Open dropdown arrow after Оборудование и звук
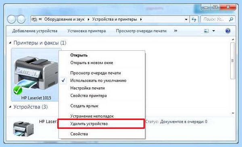The image size is (242, 147). click(x=88, y=19)
